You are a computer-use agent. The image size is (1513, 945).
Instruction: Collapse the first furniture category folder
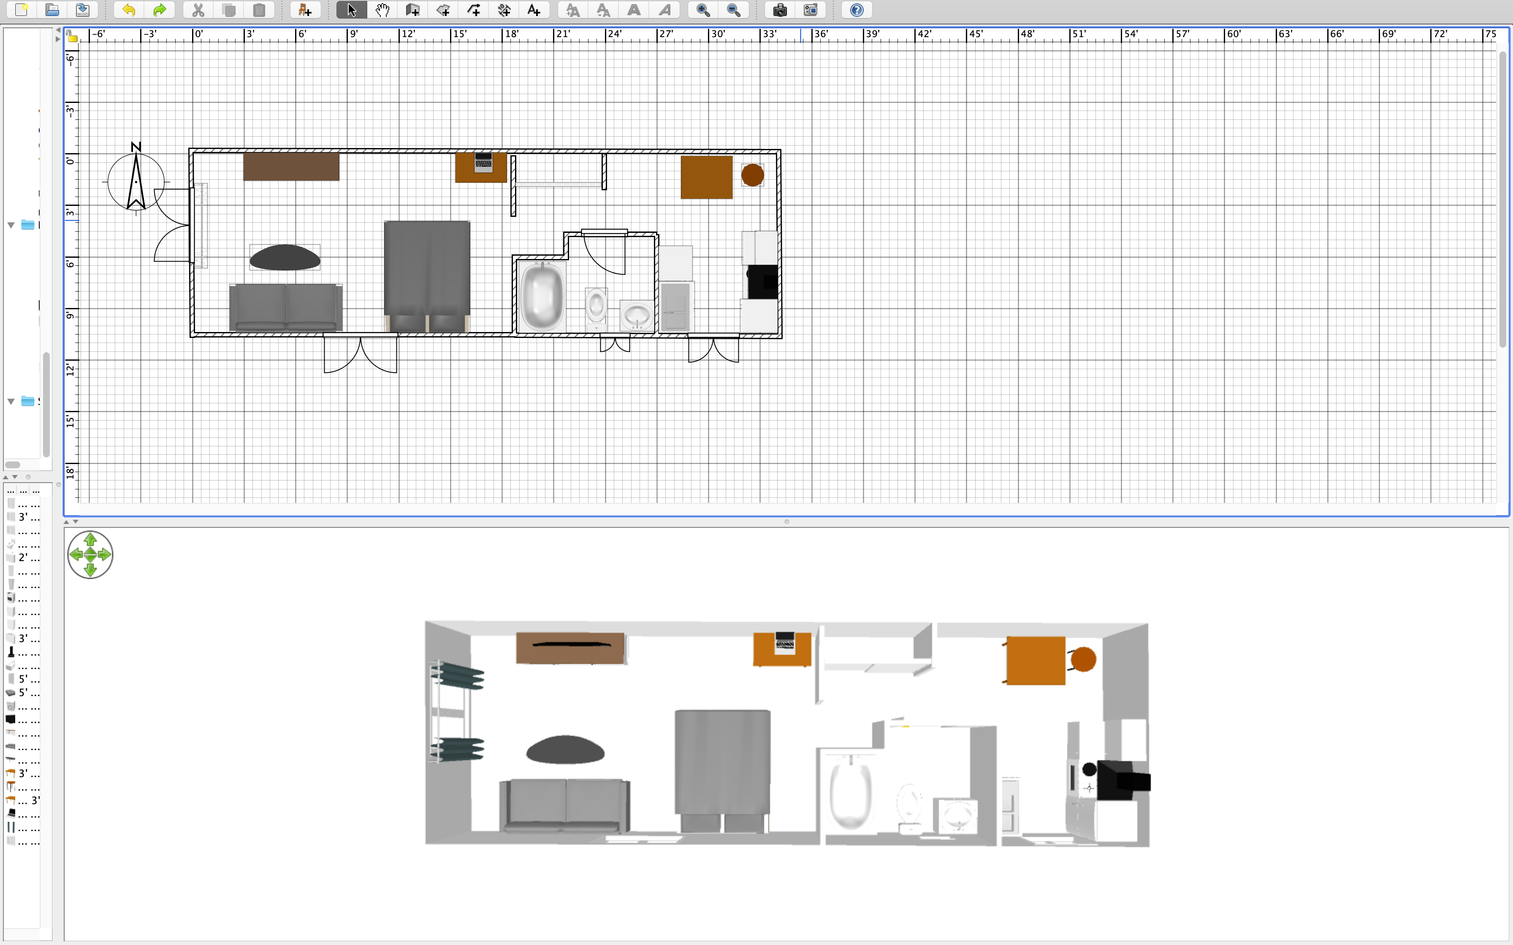click(x=10, y=225)
